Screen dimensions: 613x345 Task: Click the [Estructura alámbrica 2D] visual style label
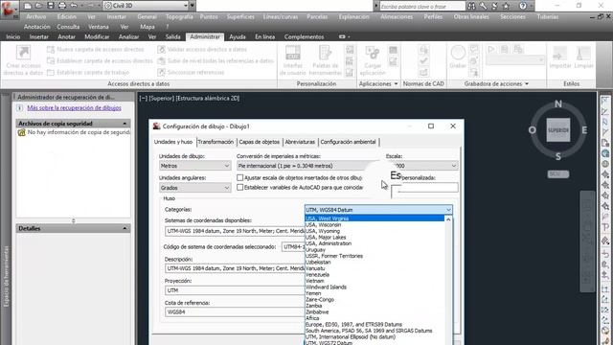click(208, 98)
